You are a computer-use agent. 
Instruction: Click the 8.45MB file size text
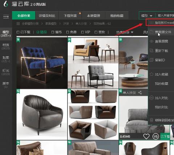(125, 136)
